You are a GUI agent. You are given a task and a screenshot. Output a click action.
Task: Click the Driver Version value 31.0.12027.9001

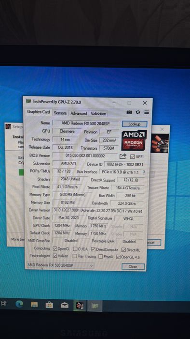98,211
